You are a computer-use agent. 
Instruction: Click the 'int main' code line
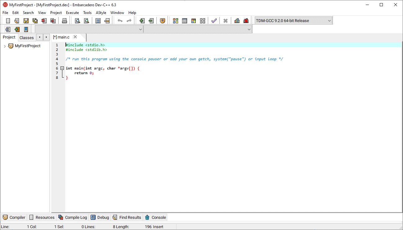[103, 68]
